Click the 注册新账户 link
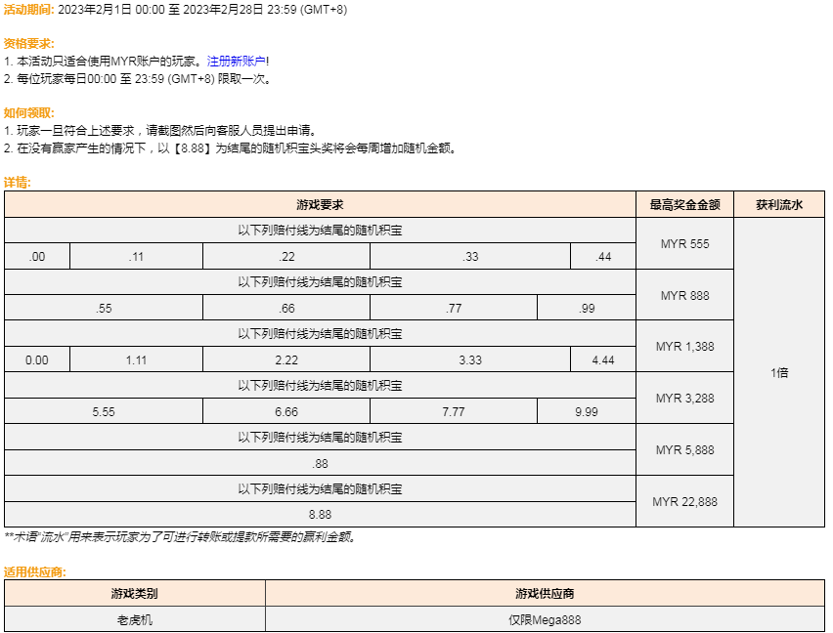 [x=236, y=61]
